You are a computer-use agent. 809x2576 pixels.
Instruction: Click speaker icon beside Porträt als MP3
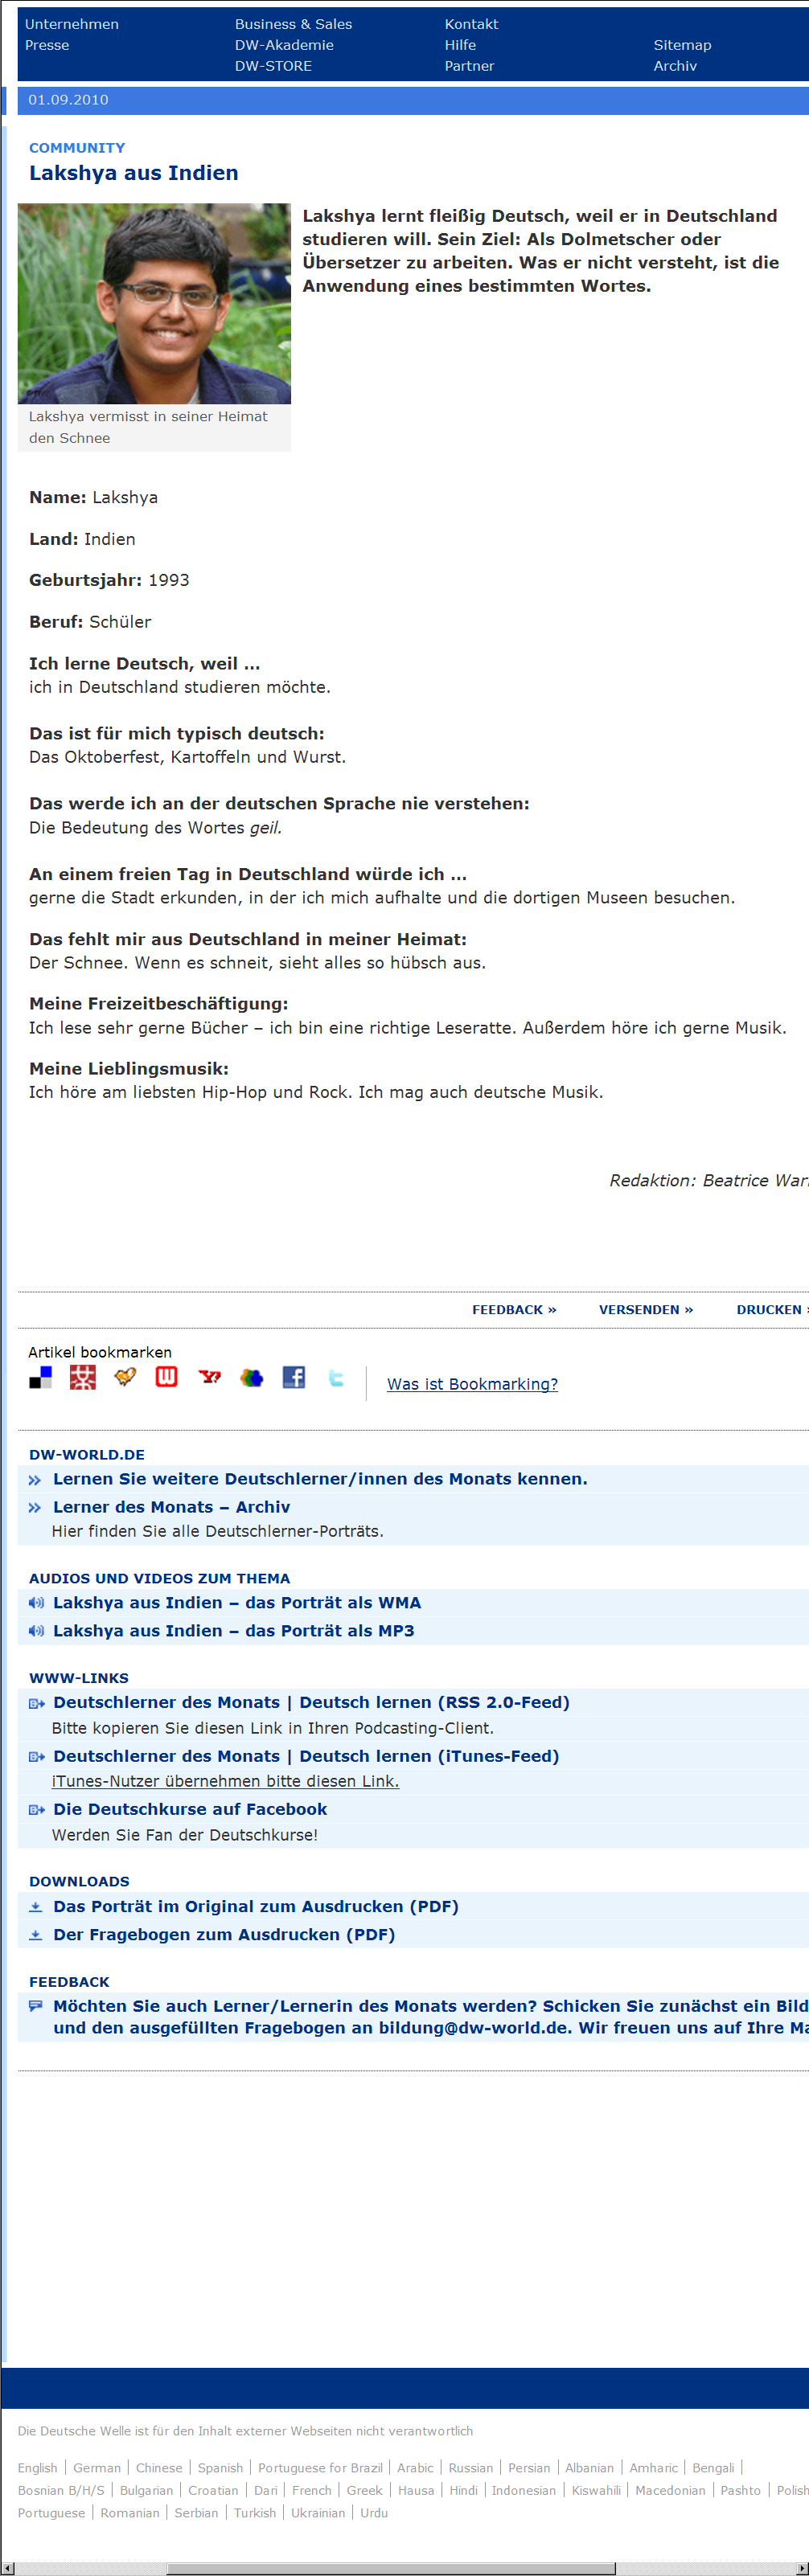click(x=36, y=1630)
